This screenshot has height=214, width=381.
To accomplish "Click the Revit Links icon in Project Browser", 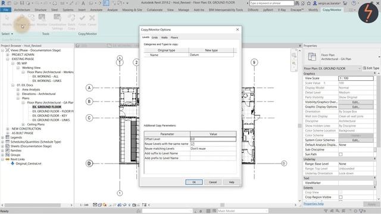I will point(8,159).
